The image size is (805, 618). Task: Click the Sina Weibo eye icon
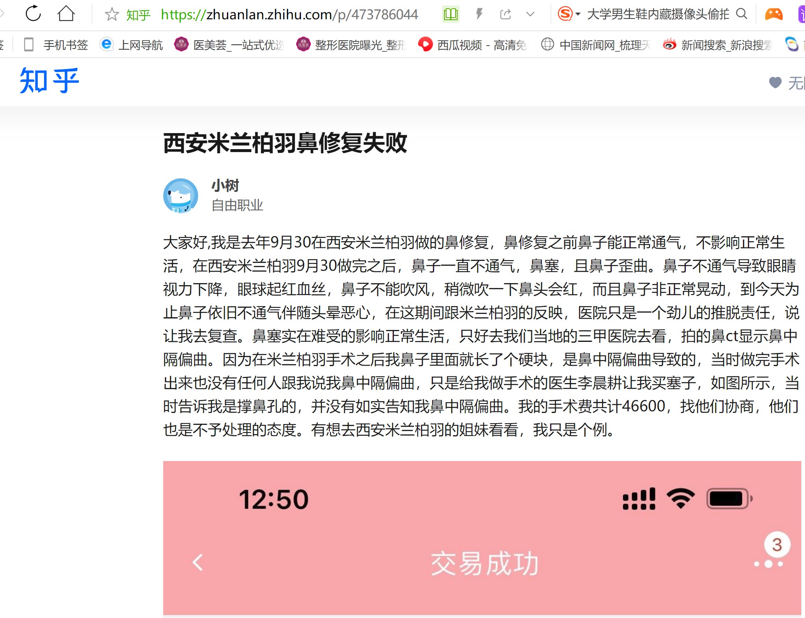[669, 44]
